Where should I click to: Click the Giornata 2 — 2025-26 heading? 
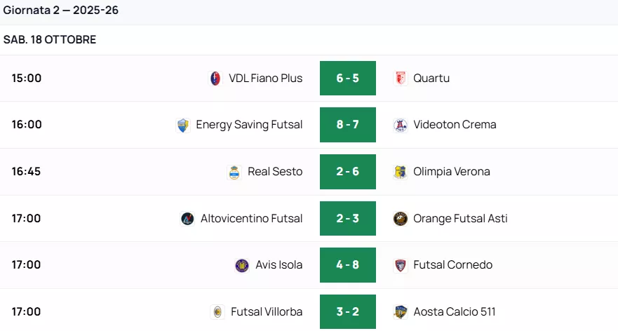(x=60, y=11)
